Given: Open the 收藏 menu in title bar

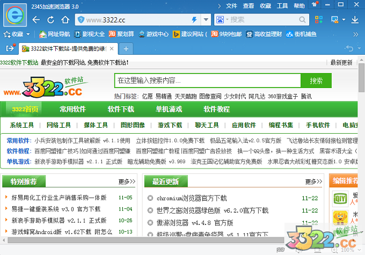Looking at the screenshot, I should tap(265, 6).
